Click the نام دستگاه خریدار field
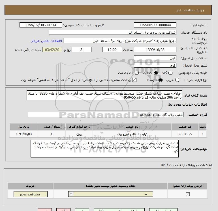The image size is (218, 211). tap(113, 33)
